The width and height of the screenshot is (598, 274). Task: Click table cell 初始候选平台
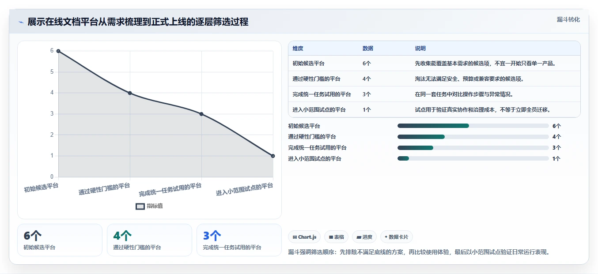tap(308, 64)
